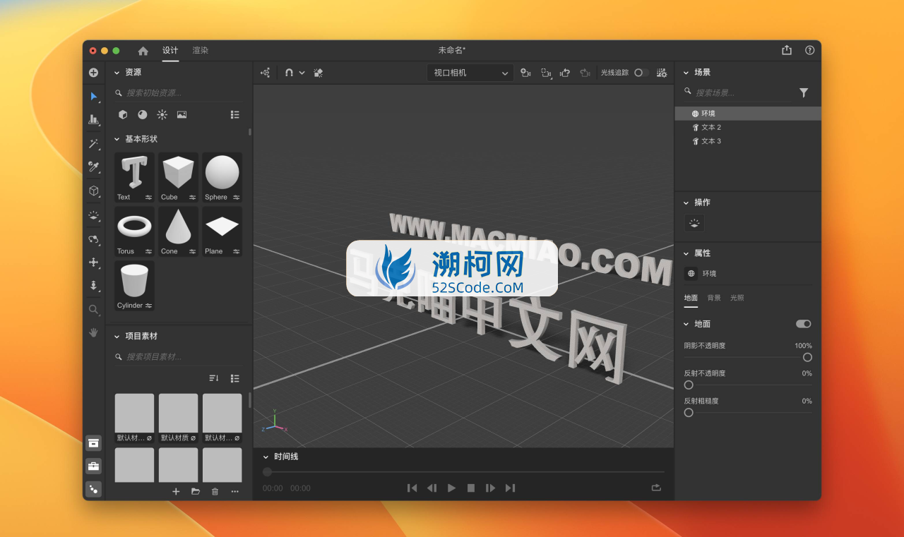904x537 pixels.
Task: Switch to the 设计 tab
Action: [170, 51]
